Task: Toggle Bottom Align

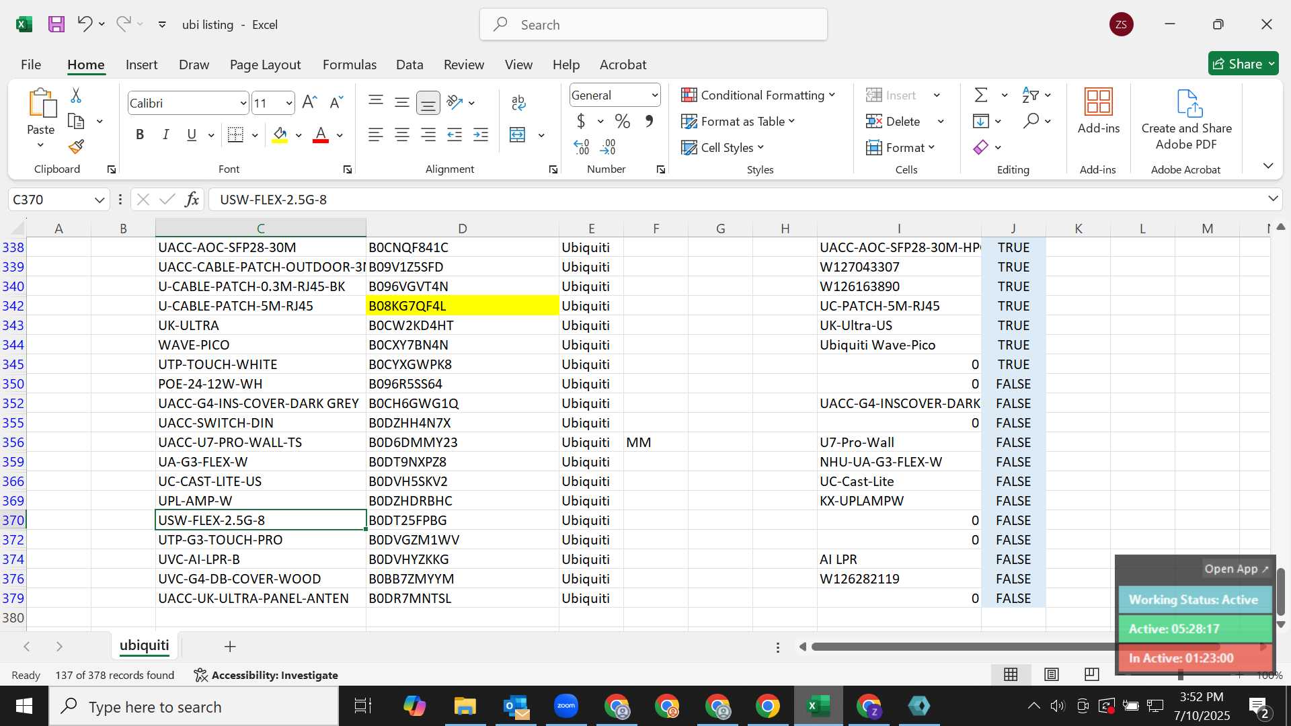Action: pos(428,102)
